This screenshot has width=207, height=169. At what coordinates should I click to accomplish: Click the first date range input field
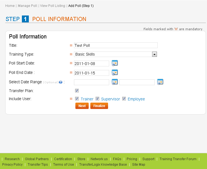click(x=91, y=82)
